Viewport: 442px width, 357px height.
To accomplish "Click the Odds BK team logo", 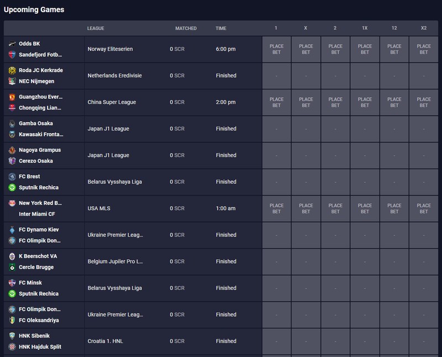I will click(x=12, y=44).
